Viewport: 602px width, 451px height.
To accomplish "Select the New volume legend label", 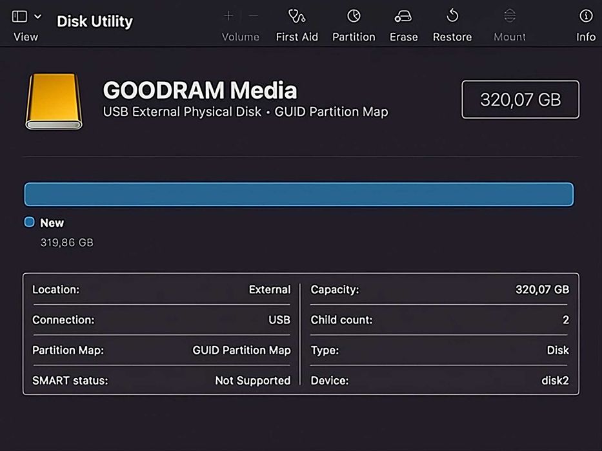I will click(x=52, y=223).
